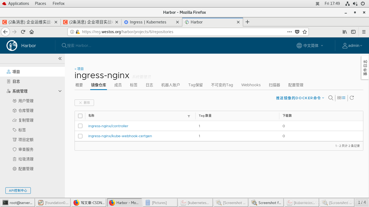Open the API控制中心 button
This screenshot has height=207, width=369.
pyautogui.click(x=18, y=191)
